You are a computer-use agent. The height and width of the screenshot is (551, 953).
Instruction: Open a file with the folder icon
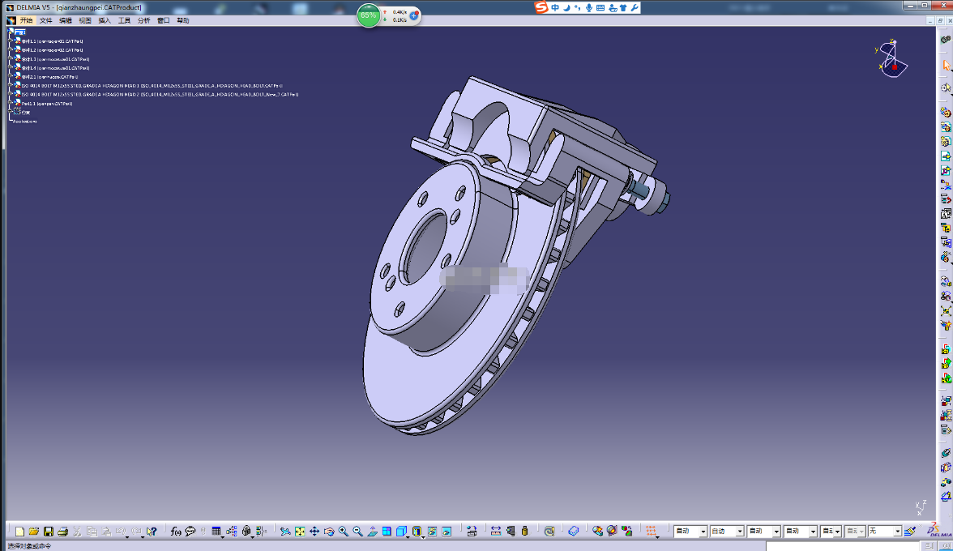coord(33,532)
